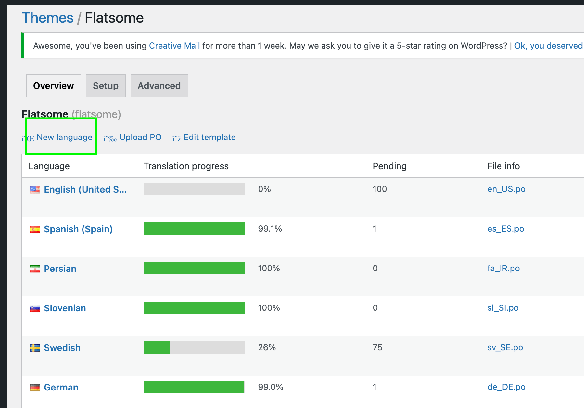
Task: Click the United States flag icon
Action: [35, 190]
